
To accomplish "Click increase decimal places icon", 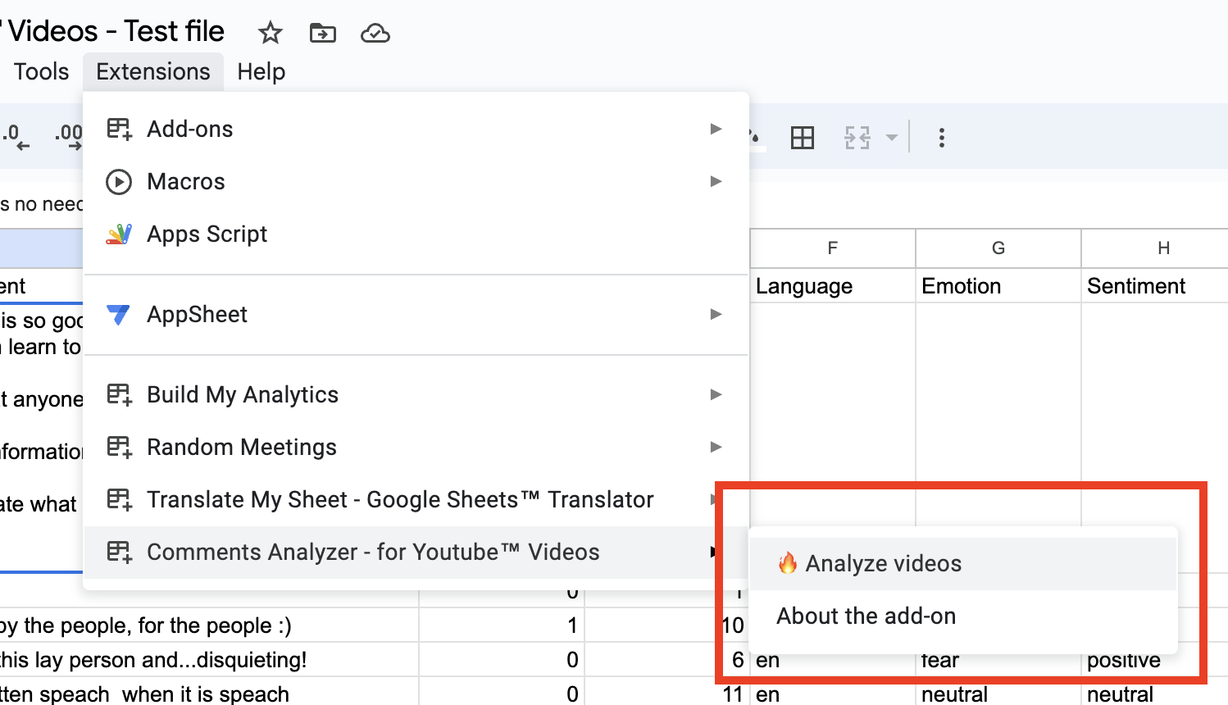I will pos(69,136).
